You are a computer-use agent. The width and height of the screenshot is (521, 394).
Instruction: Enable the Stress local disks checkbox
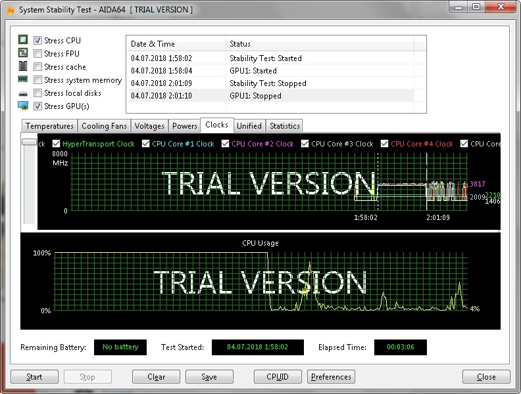(x=38, y=93)
